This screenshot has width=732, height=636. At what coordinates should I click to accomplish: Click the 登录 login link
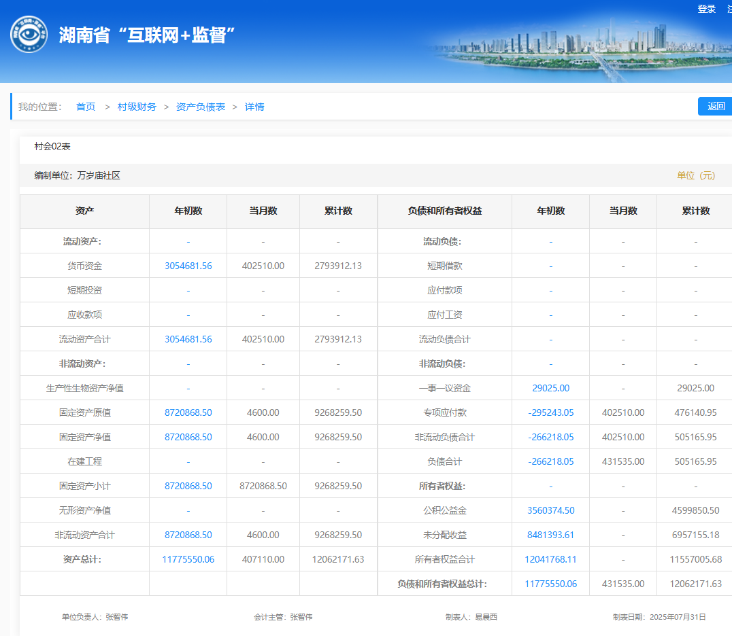click(706, 9)
